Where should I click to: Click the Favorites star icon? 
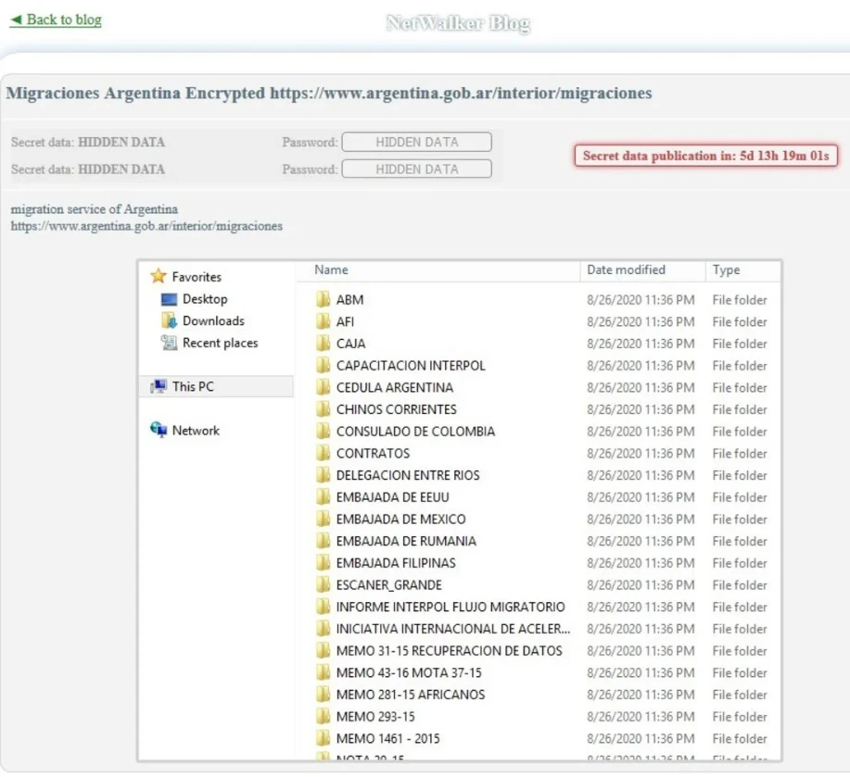[159, 276]
